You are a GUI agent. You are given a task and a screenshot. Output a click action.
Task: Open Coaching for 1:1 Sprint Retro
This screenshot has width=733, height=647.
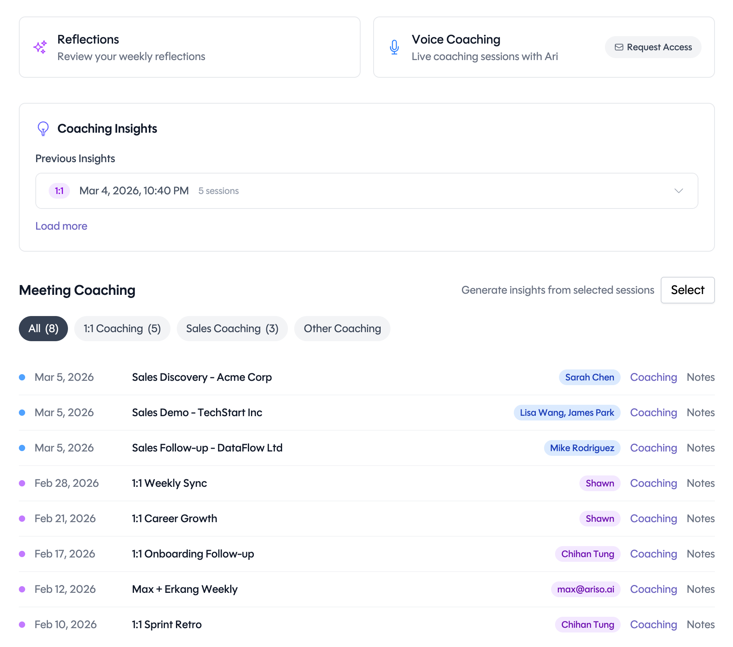[653, 624]
